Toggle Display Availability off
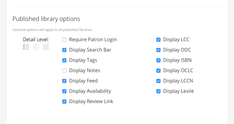Viewport: 234px width, 124px height. point(64,91)
